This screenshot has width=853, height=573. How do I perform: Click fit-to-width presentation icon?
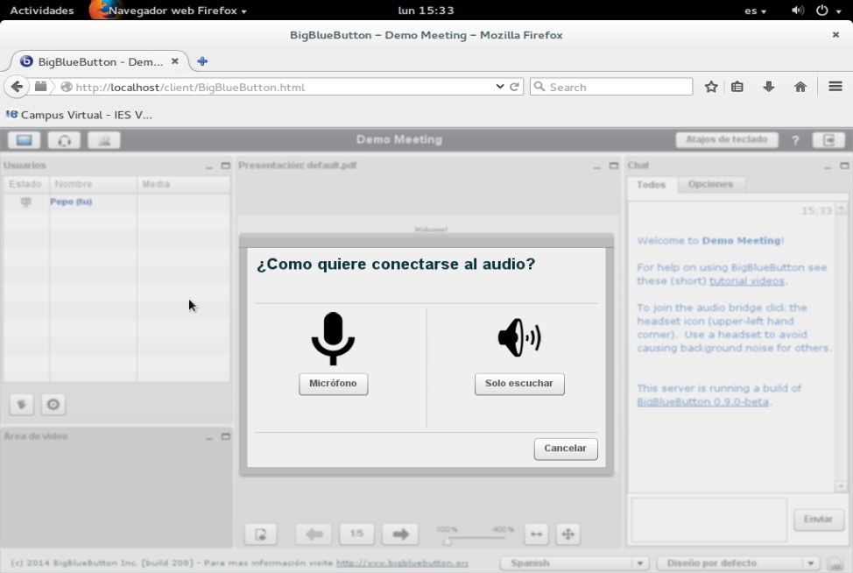(x=536, y=534)
